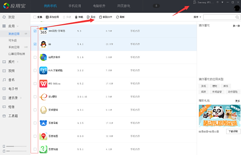Click the QQ同步助手 app icon
This screenshot has width=241, height=155.
(43, 57)
